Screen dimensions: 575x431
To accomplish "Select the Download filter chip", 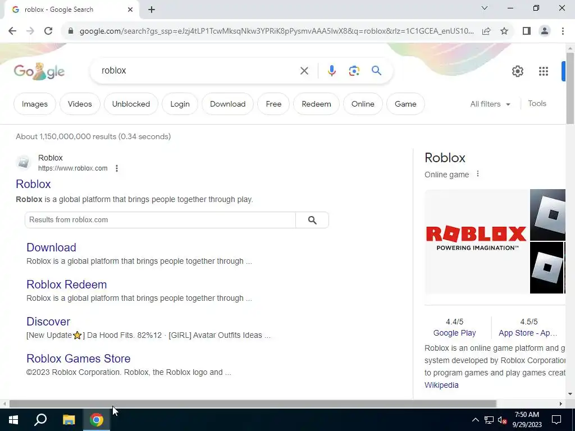I will pos(228,104).
